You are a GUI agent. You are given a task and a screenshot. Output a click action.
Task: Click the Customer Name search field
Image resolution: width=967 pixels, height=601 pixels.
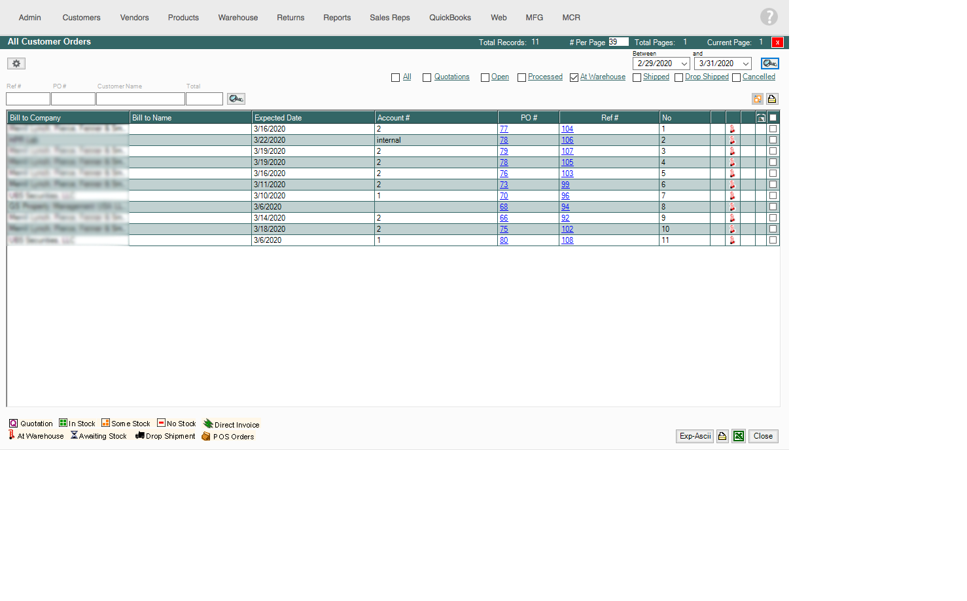coord(140,99)
